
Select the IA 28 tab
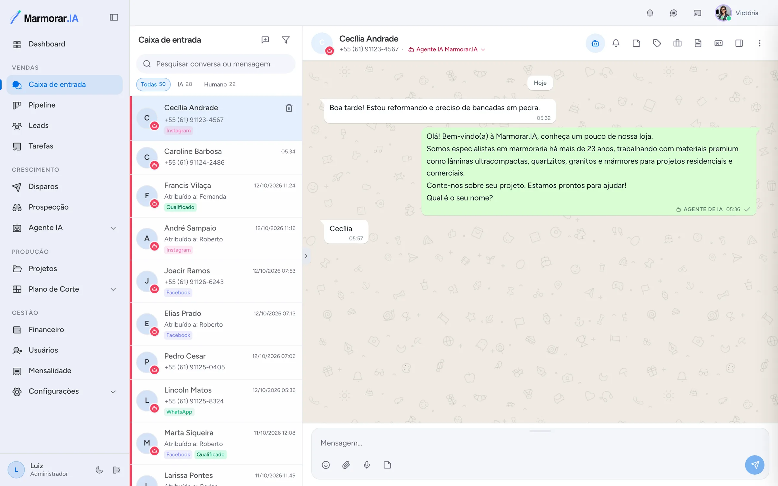[x=184, y=84]
